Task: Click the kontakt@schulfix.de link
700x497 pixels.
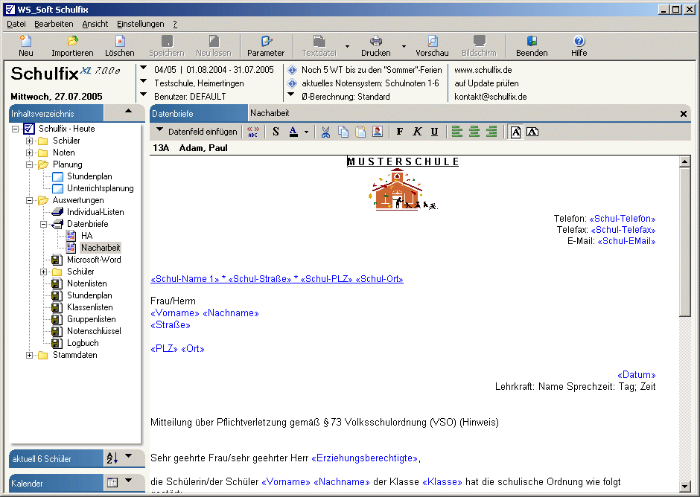Action: [x=491, y=97]
